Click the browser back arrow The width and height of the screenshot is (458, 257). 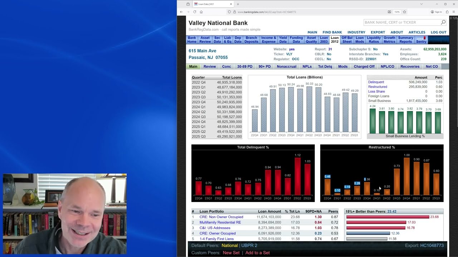click(x=181, y=12)
